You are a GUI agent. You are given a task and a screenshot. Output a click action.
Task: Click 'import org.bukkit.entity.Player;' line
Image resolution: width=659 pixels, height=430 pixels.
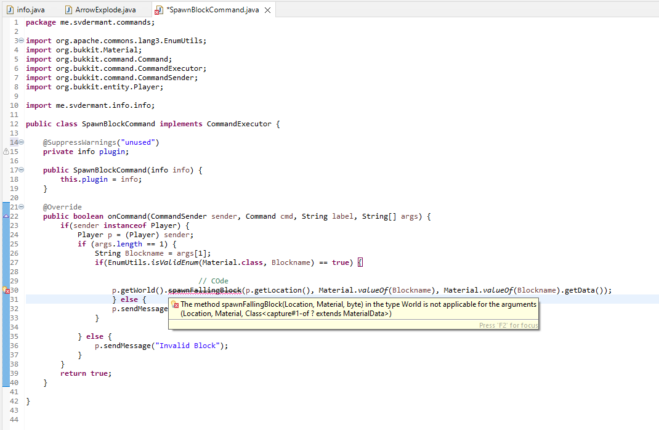95,87
